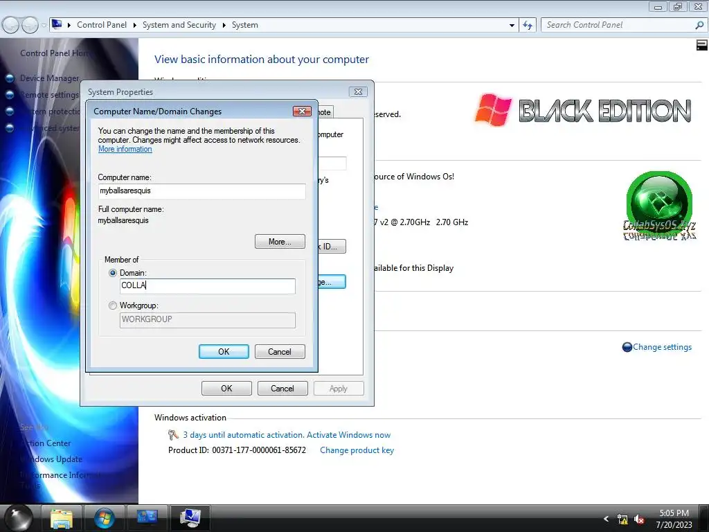This screenshot has height=532, width=709.
Task: Go back with the Back arrow
Action: [x=10, y=25]
